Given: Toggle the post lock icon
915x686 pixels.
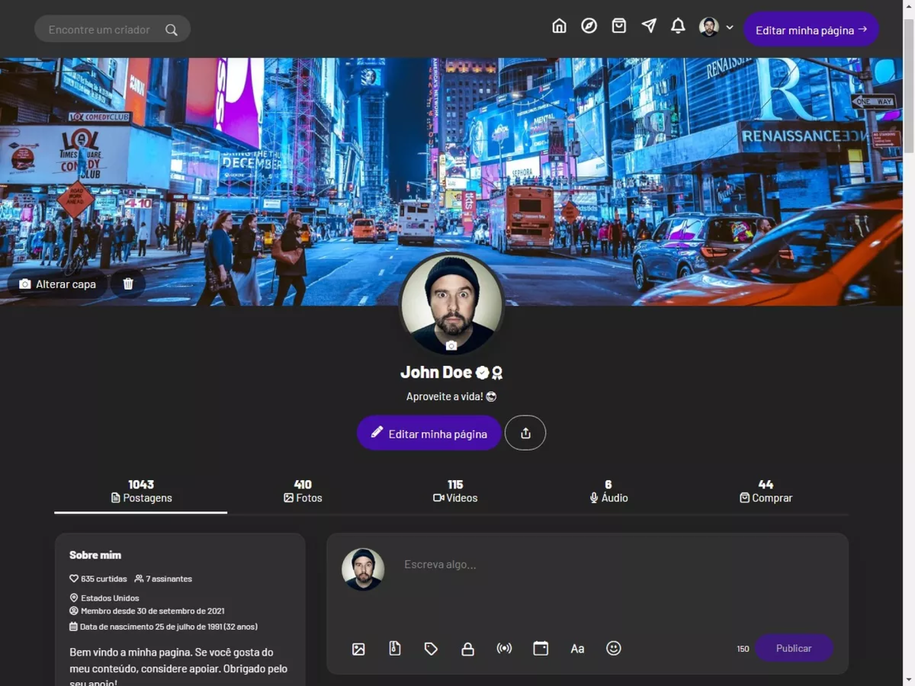Looking at the screenshot, I should tap(468, 648).
